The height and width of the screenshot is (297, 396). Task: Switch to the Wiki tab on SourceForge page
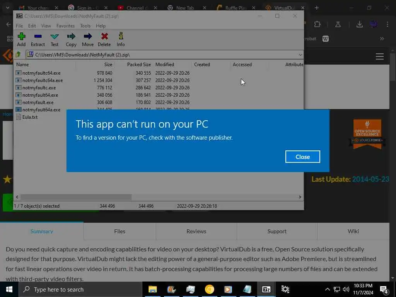[353, 231]
